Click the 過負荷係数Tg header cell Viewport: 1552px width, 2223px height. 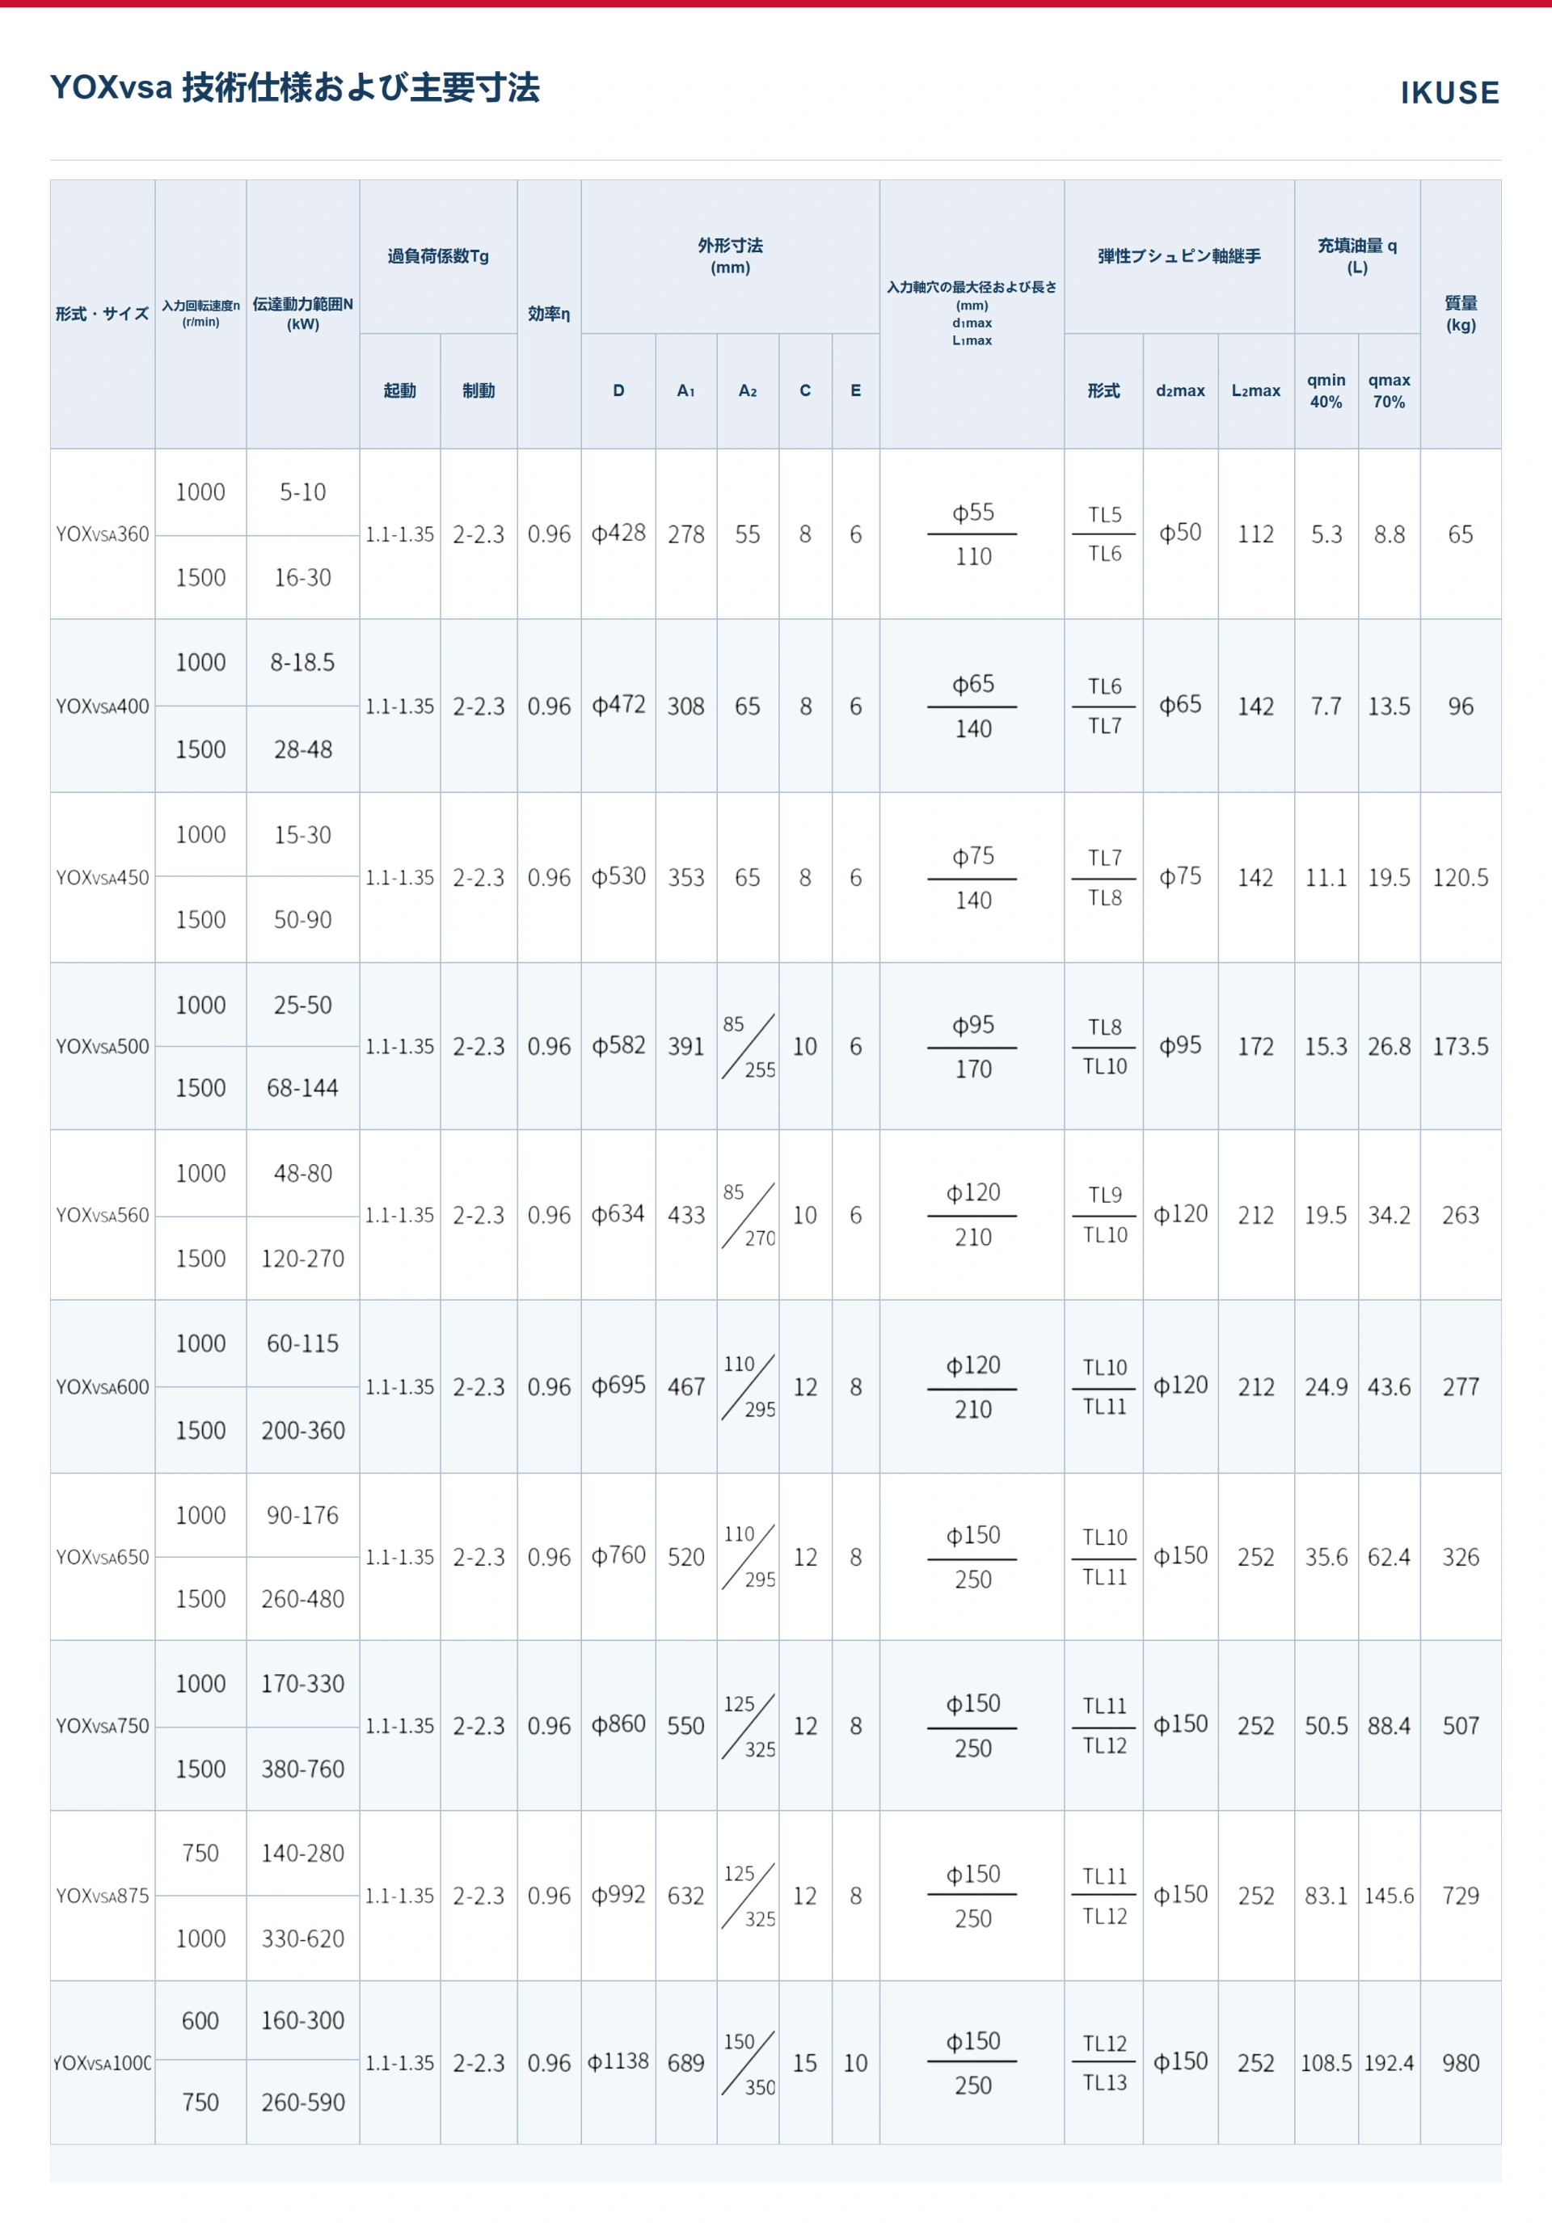coord(437,255)
